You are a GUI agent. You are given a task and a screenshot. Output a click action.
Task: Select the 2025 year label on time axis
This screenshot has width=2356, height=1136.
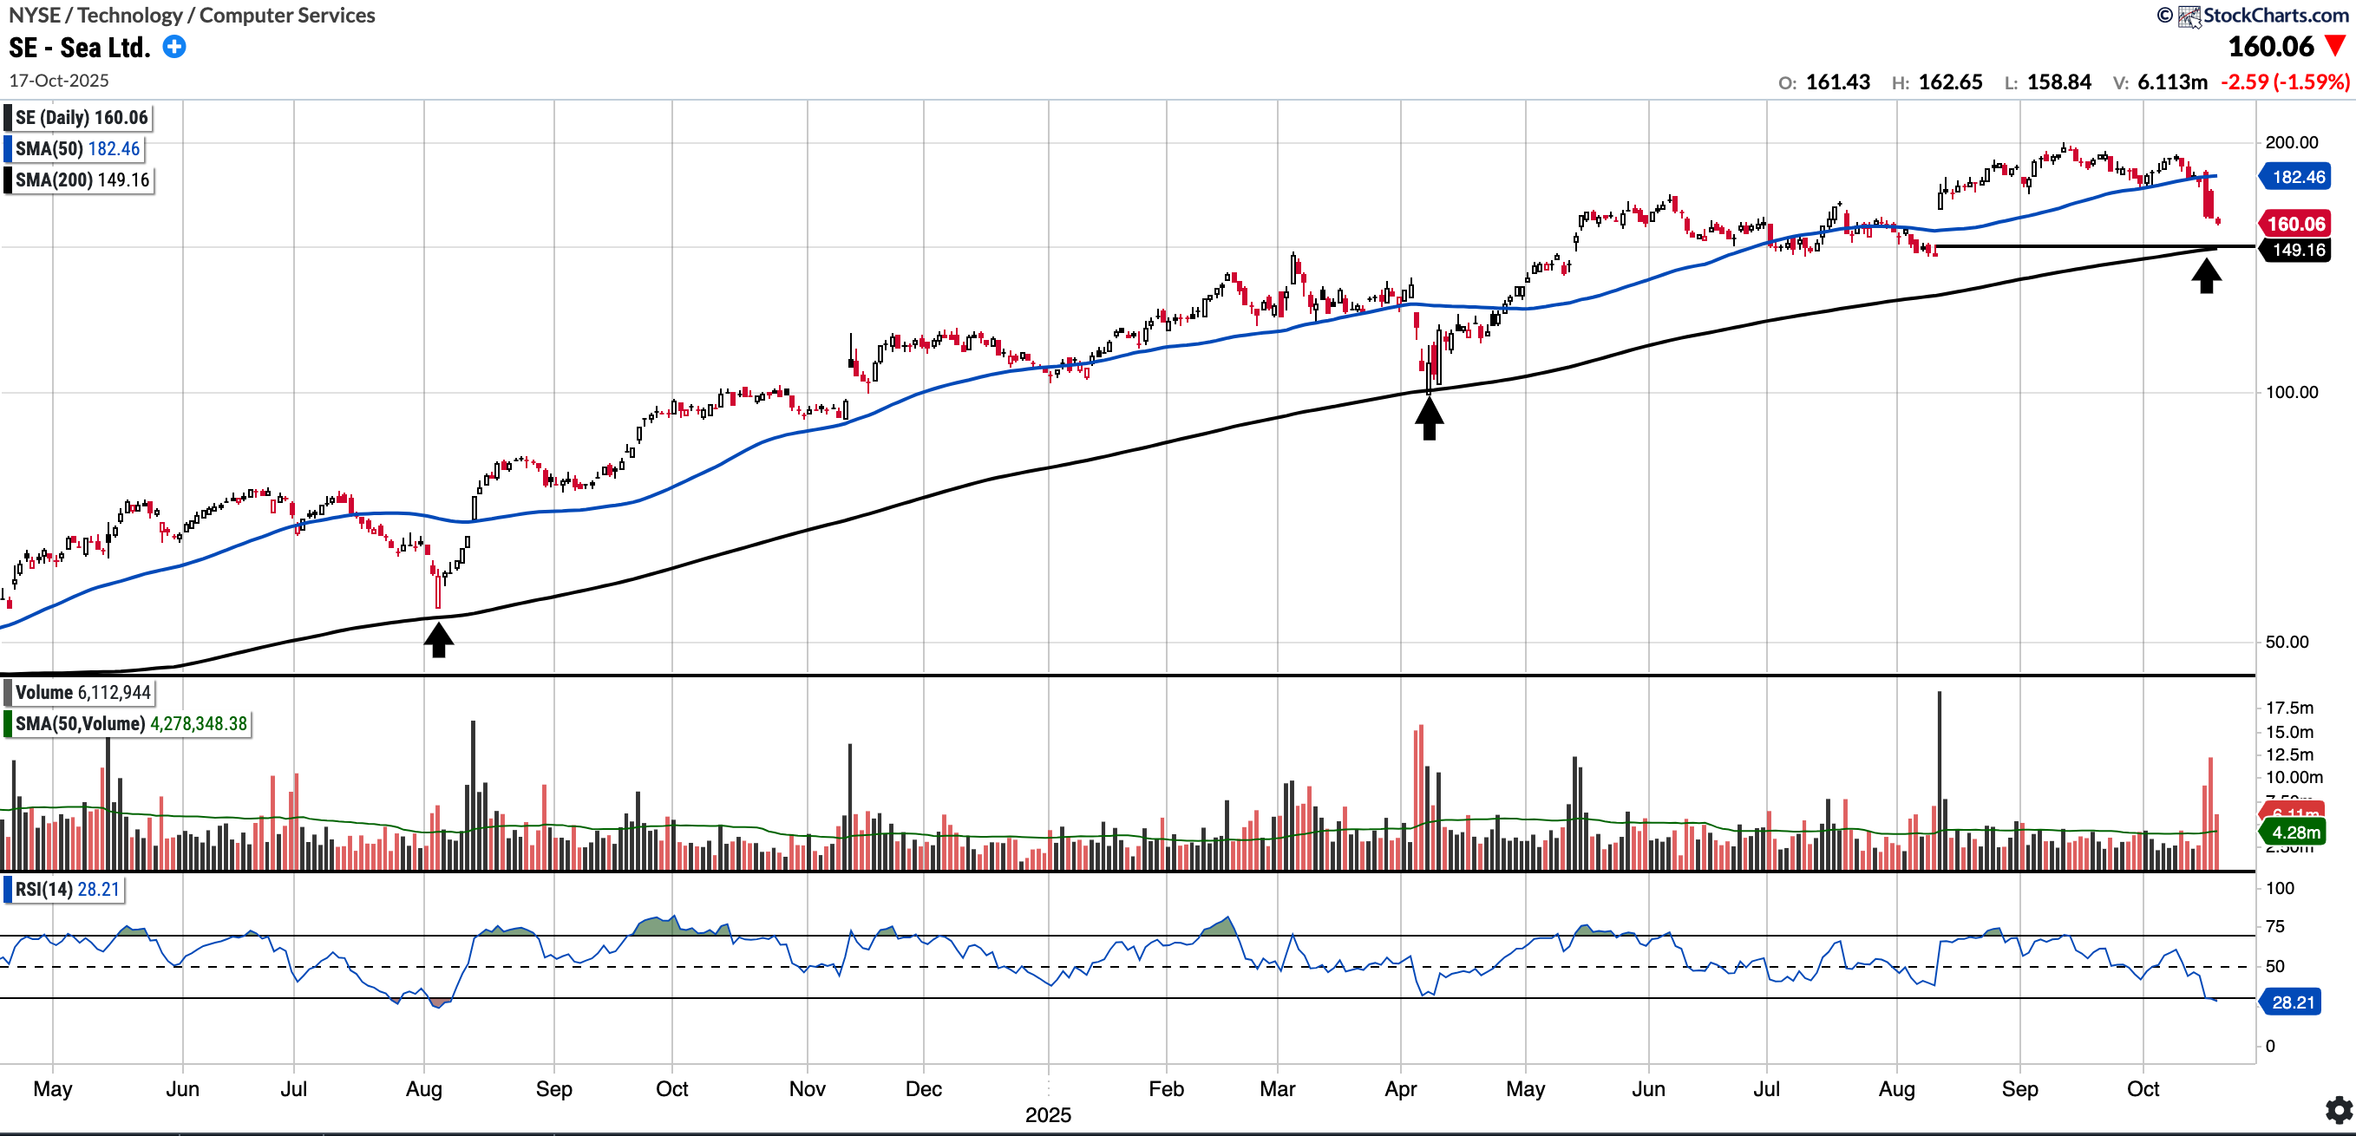click(1047, 1114)
